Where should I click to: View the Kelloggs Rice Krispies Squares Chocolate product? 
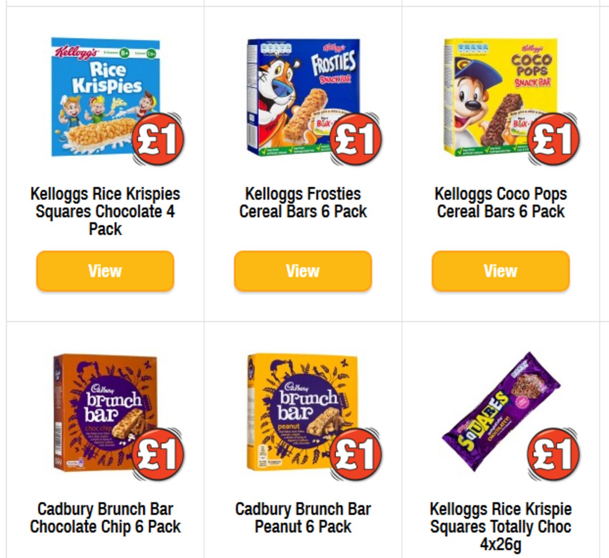tap(105, 271)
